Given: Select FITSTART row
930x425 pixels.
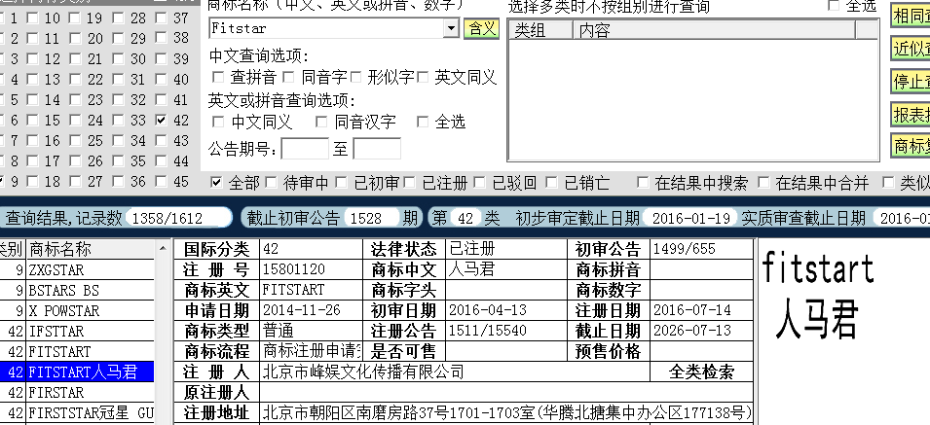Looking at the screenshot, I should coord(77,352).
